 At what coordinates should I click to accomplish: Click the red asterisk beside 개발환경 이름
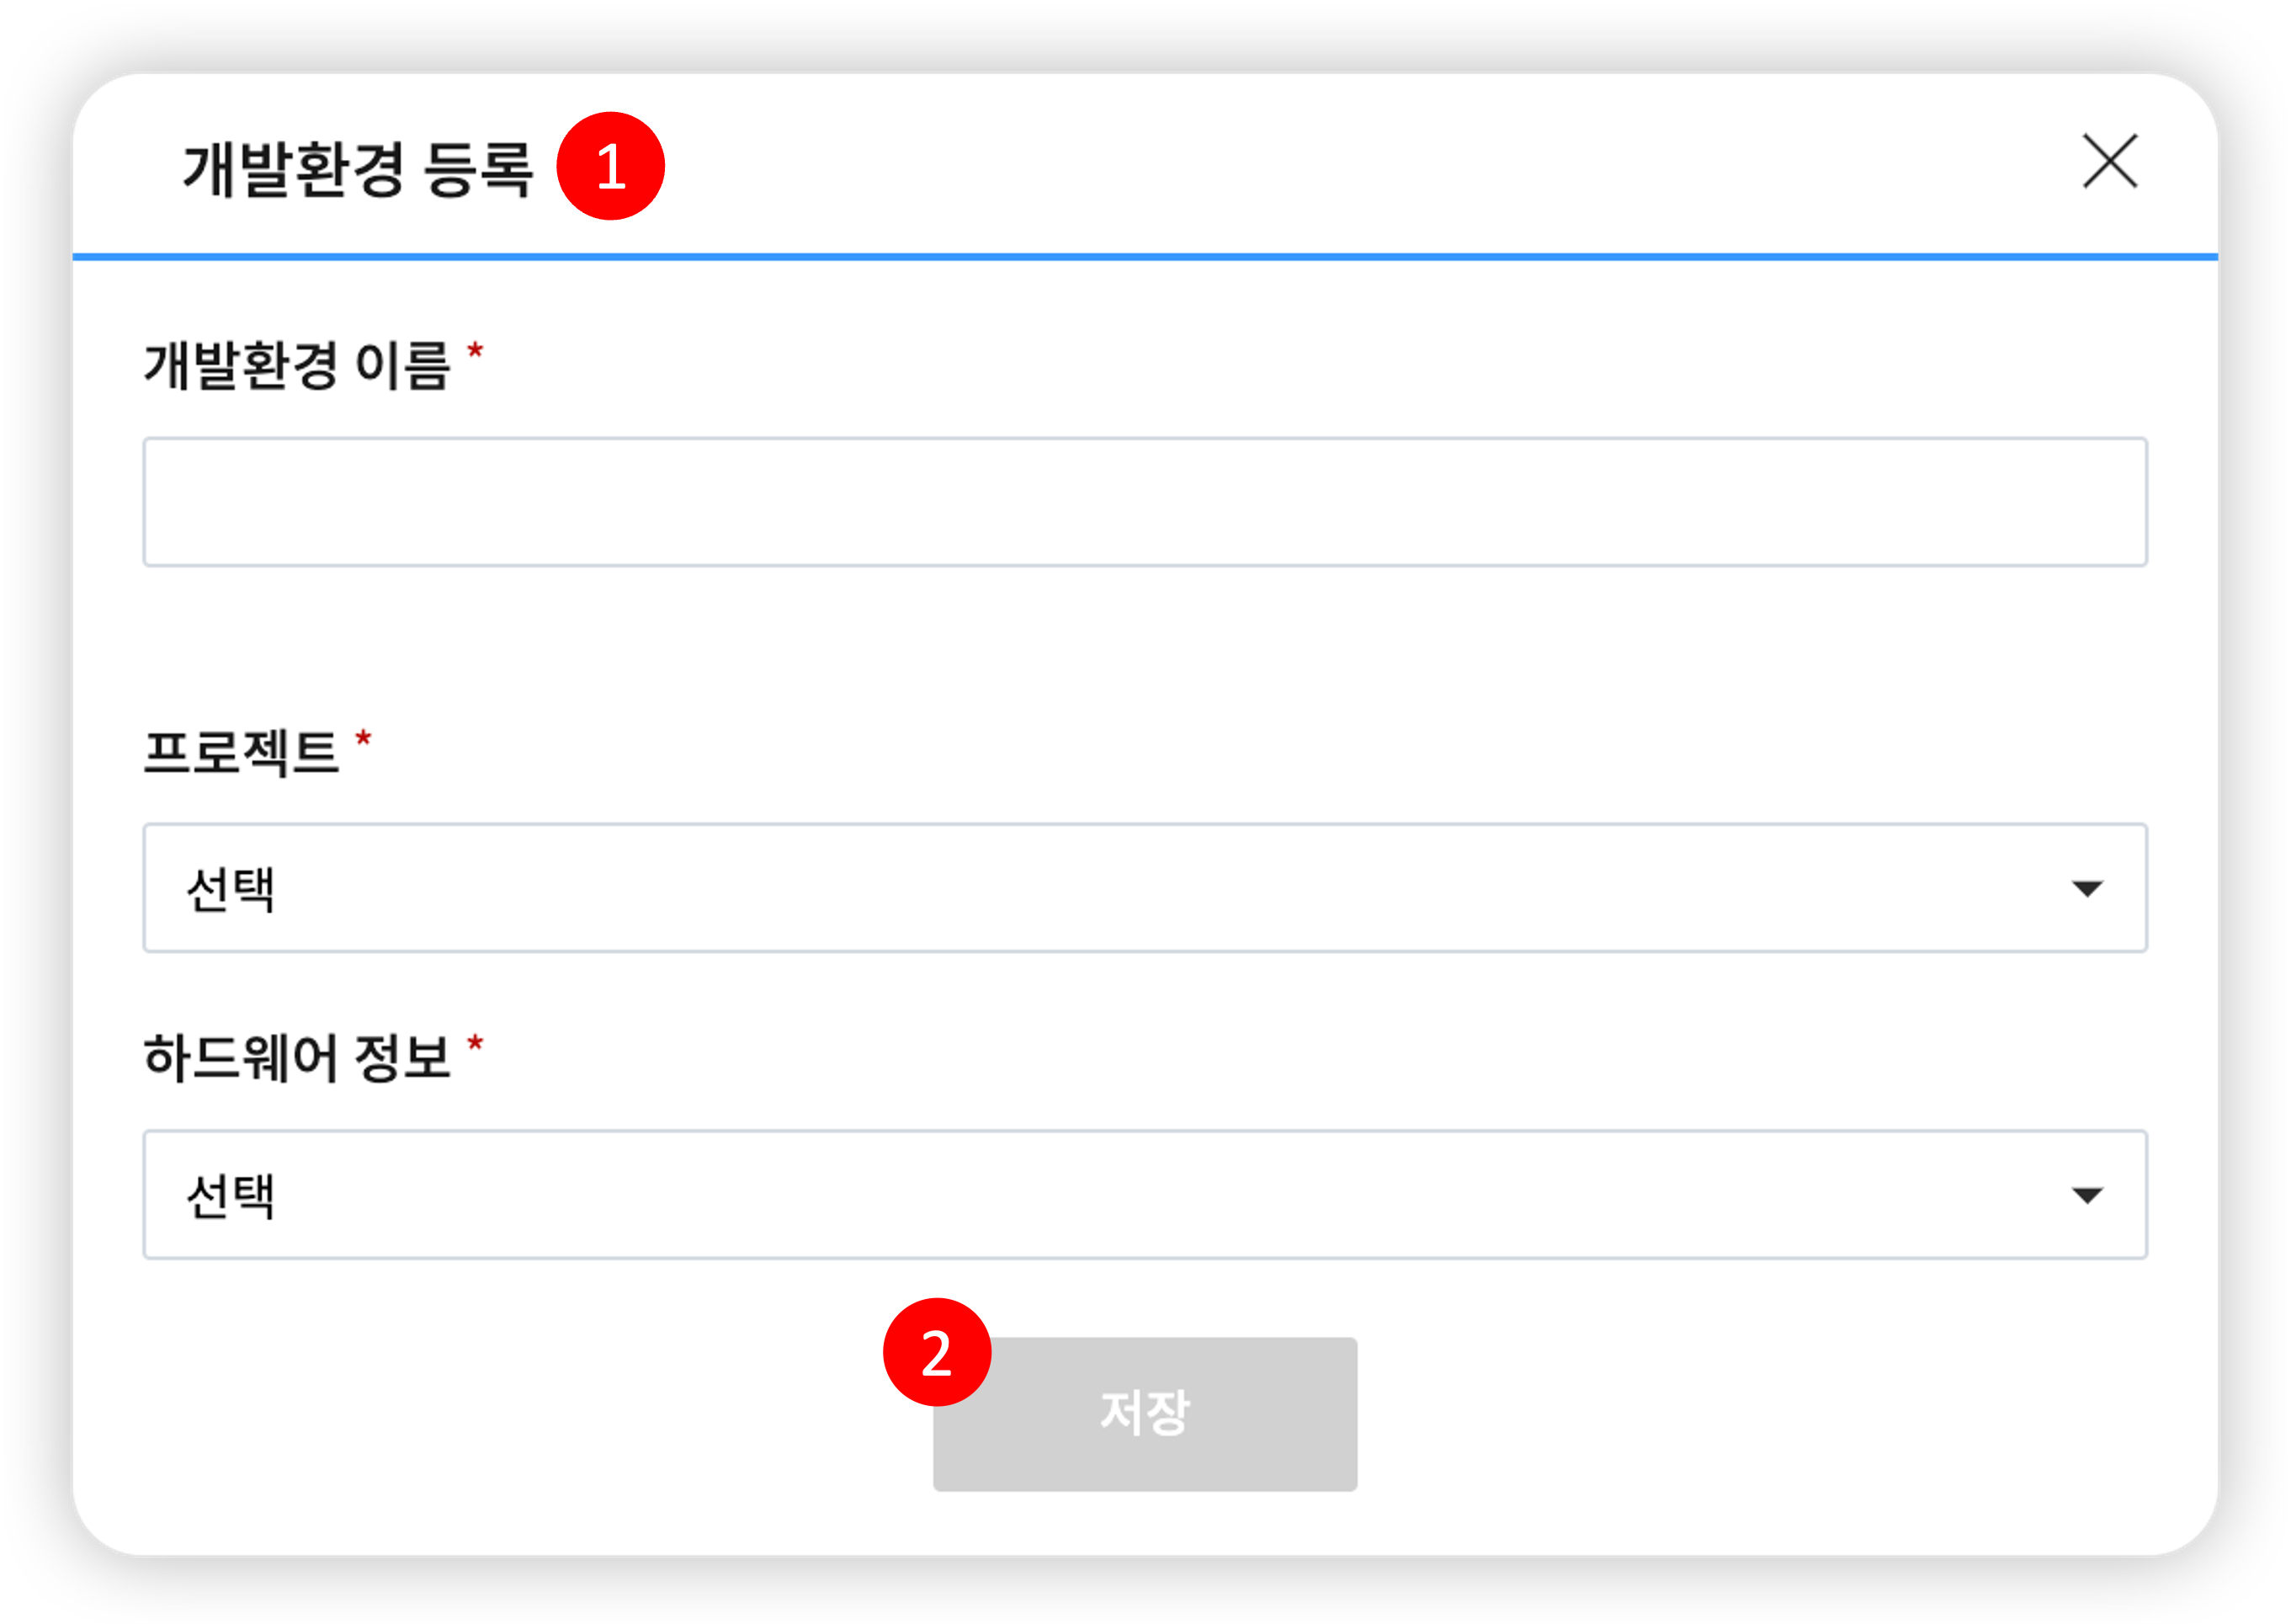coord(476,352)
